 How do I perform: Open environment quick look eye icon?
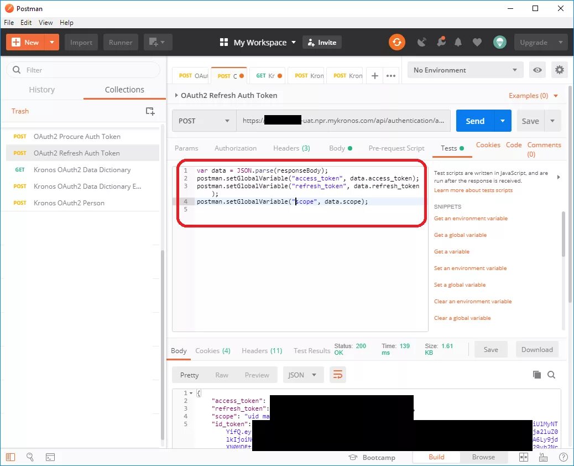538,70
